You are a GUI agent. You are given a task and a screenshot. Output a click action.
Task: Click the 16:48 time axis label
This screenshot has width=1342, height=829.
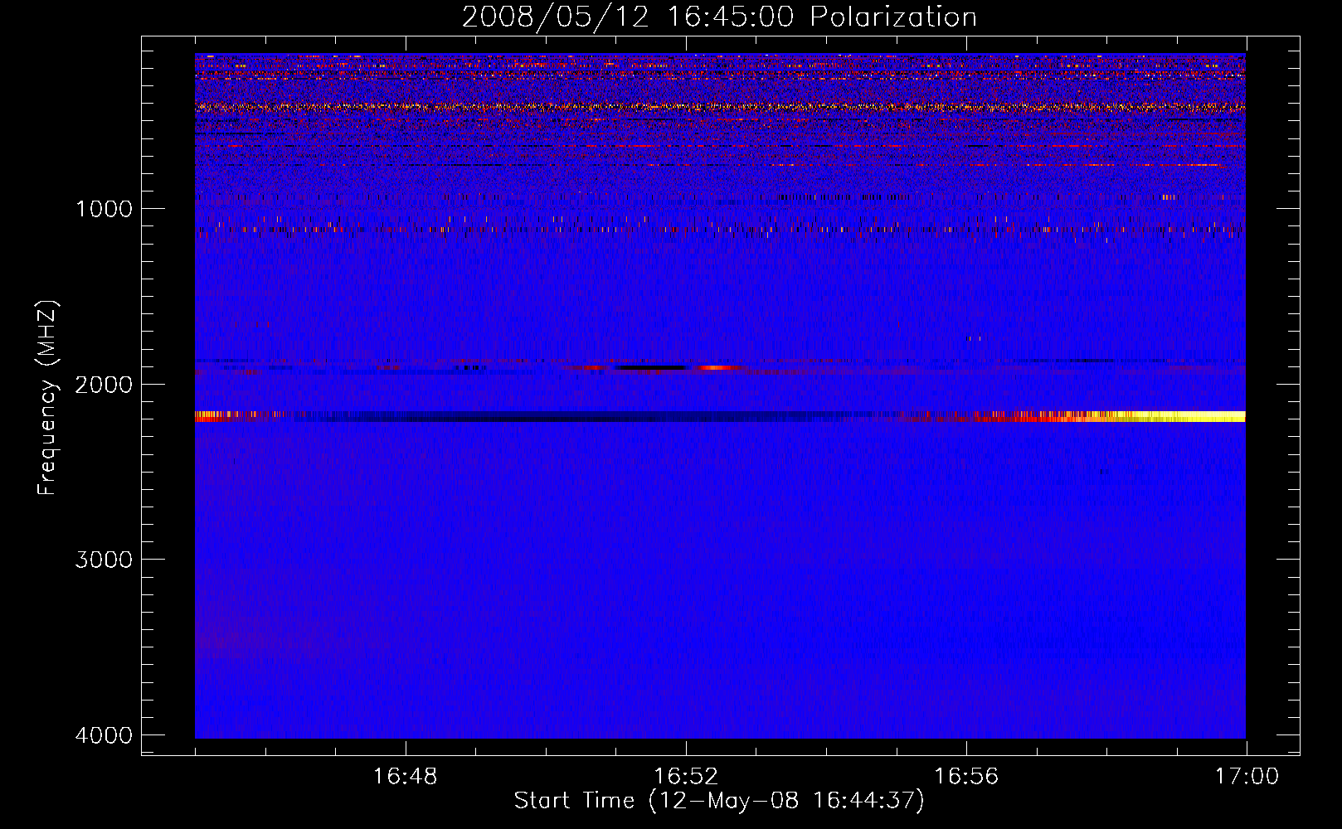click(406, 777)
